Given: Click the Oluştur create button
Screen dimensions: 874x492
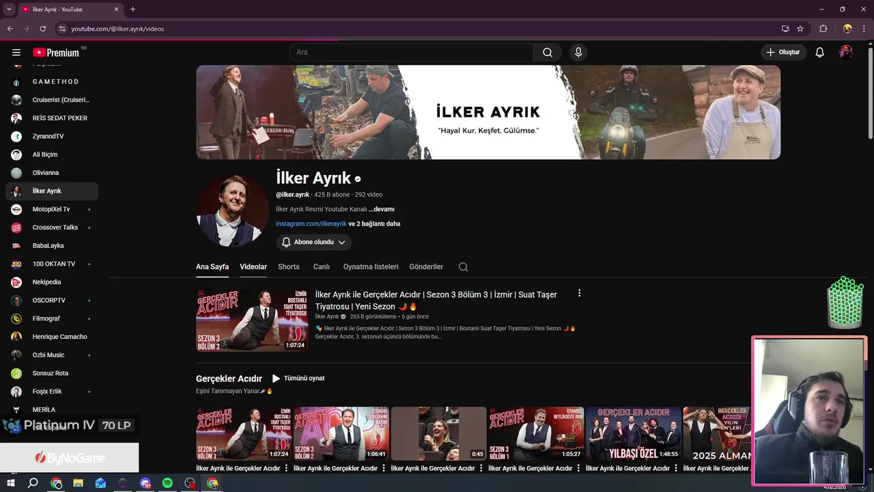Looking at the screenshot, I should coord(784,53).
